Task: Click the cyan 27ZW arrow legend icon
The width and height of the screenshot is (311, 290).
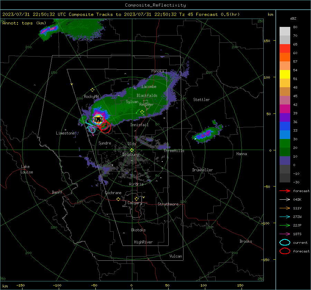Action: tap(285, 217)
